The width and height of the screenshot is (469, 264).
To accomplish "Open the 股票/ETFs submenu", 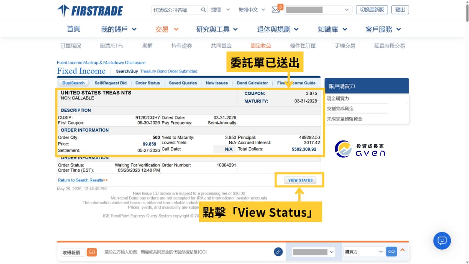I will [x=111, y=46].
